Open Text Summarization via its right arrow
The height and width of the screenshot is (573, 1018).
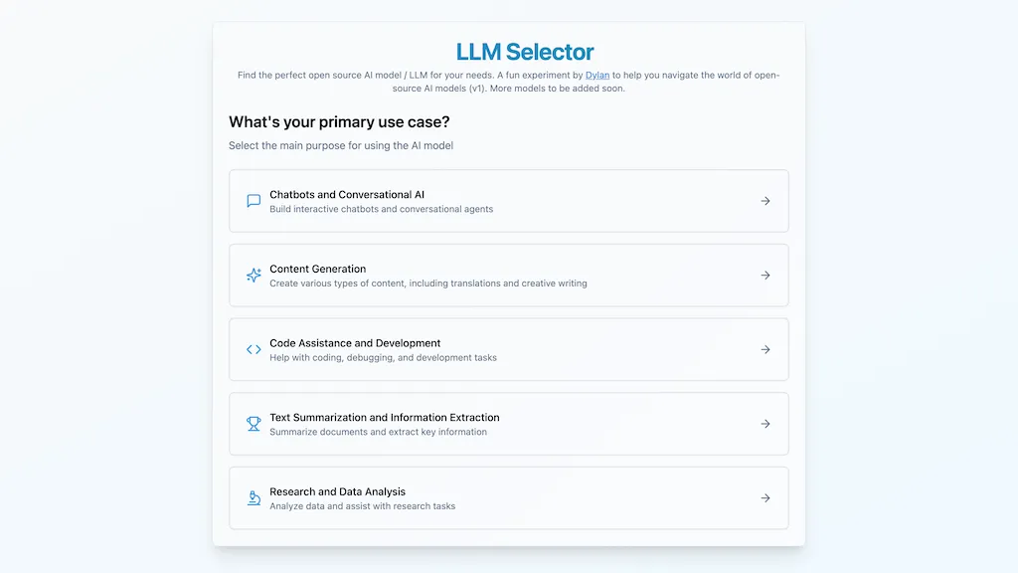(x=764, y=423)
